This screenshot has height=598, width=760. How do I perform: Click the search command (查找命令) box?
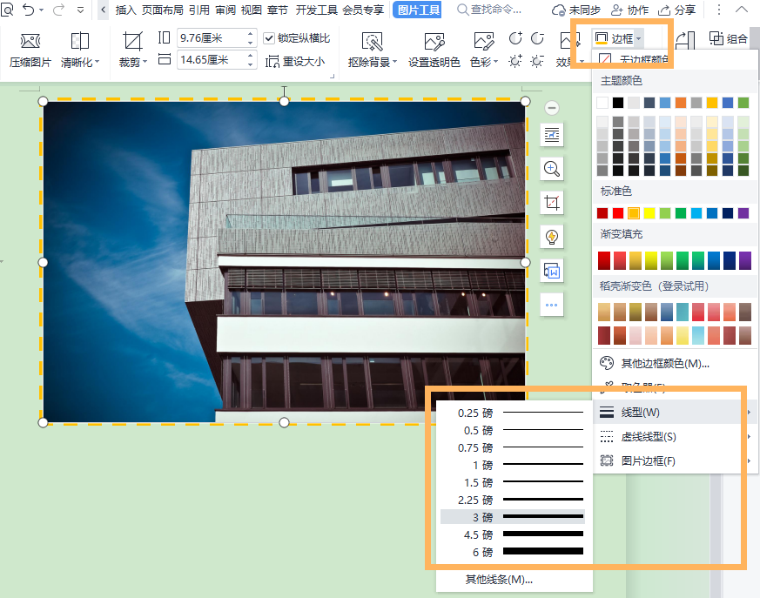[489, 10]
